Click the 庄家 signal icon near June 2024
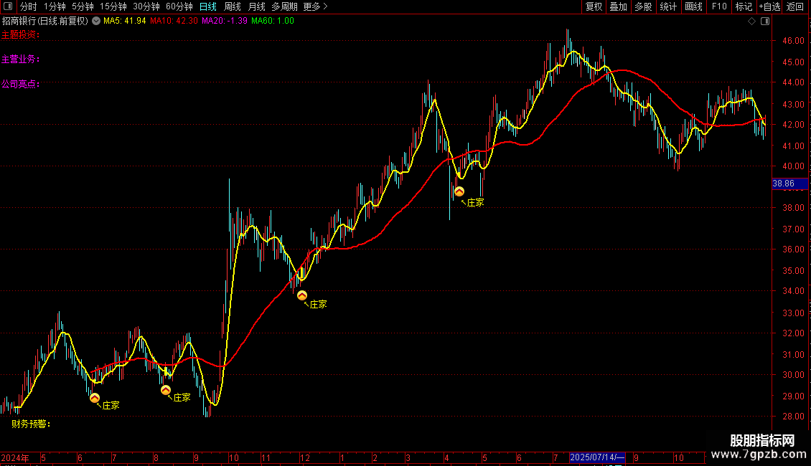 coord(95,398)
